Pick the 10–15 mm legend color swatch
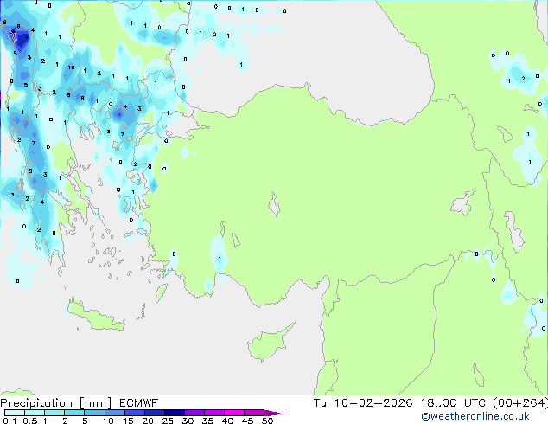This screenshot has width=548, height=424. (115, 413)
